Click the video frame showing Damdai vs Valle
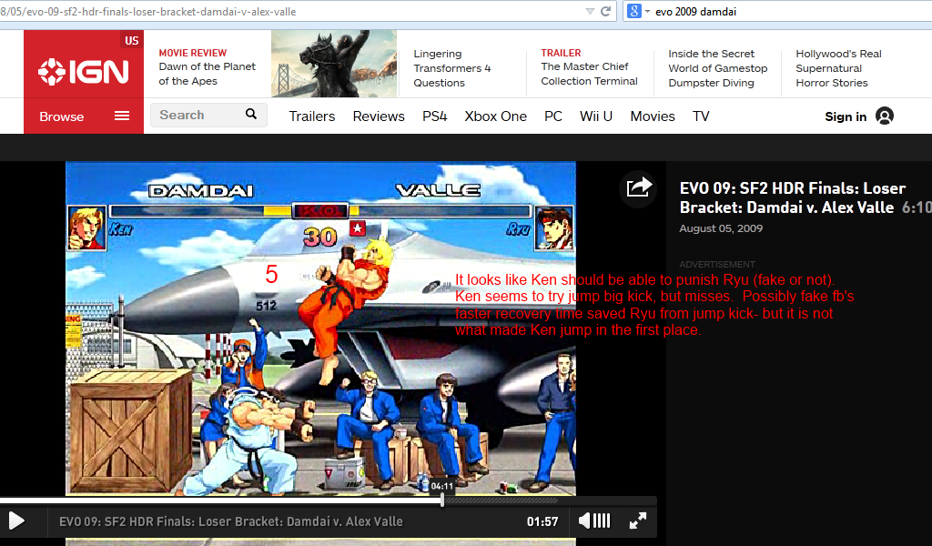The width and height of the screenshot is (932, 546). (320, 328)
